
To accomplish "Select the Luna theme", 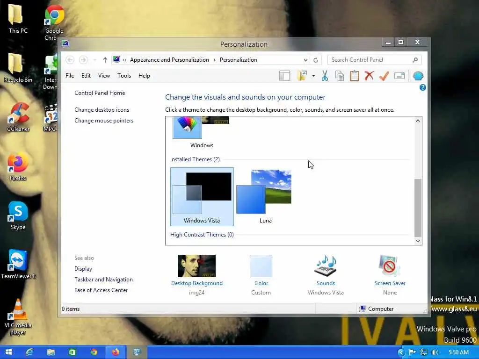I will pyautogui.click(x=266, y=197).
